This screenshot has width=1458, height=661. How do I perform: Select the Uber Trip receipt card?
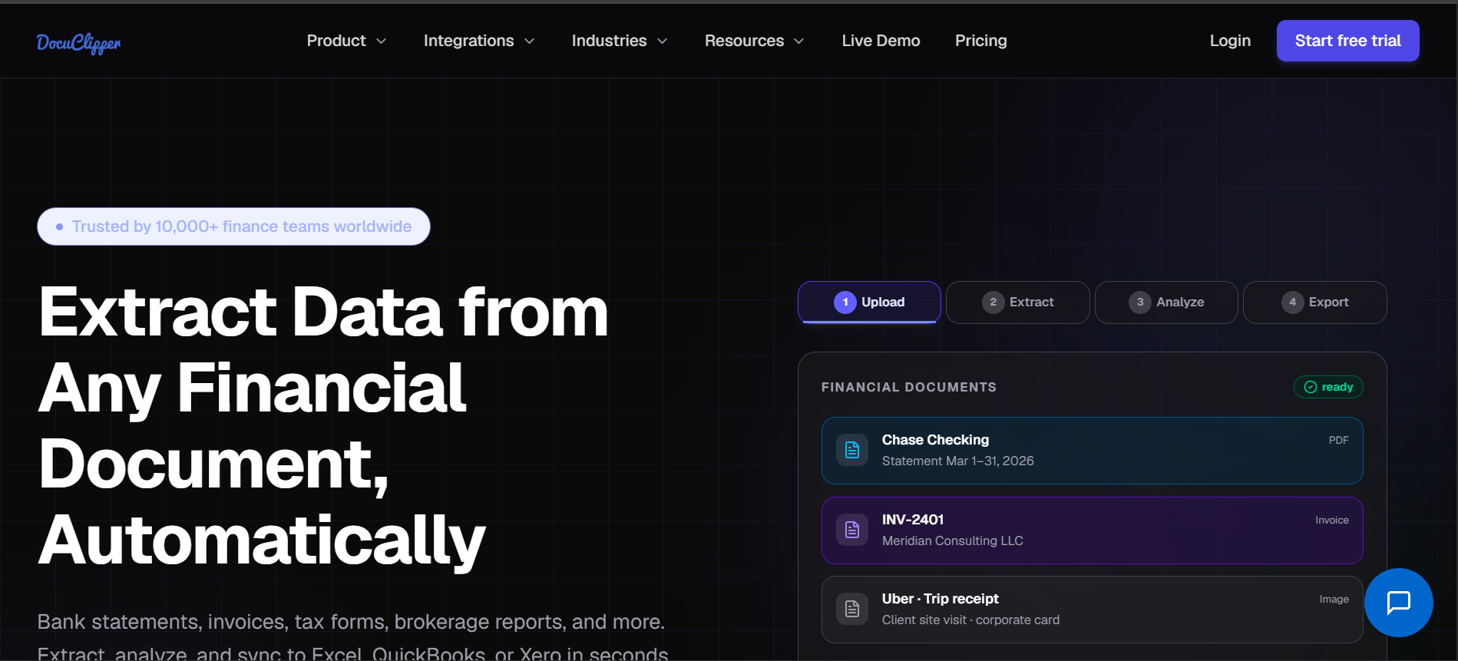[x=1093, y=610]
